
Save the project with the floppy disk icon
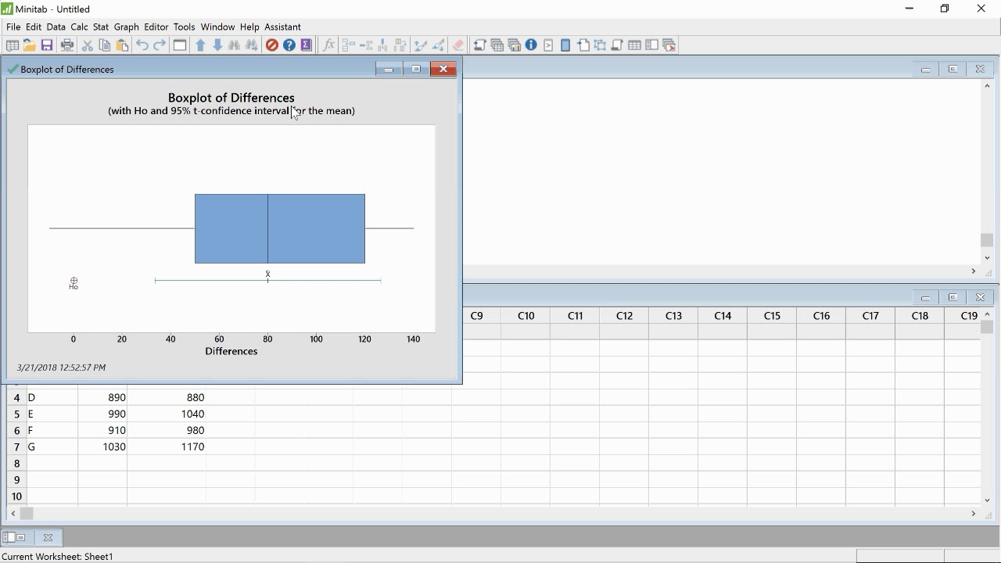point(47,45)
